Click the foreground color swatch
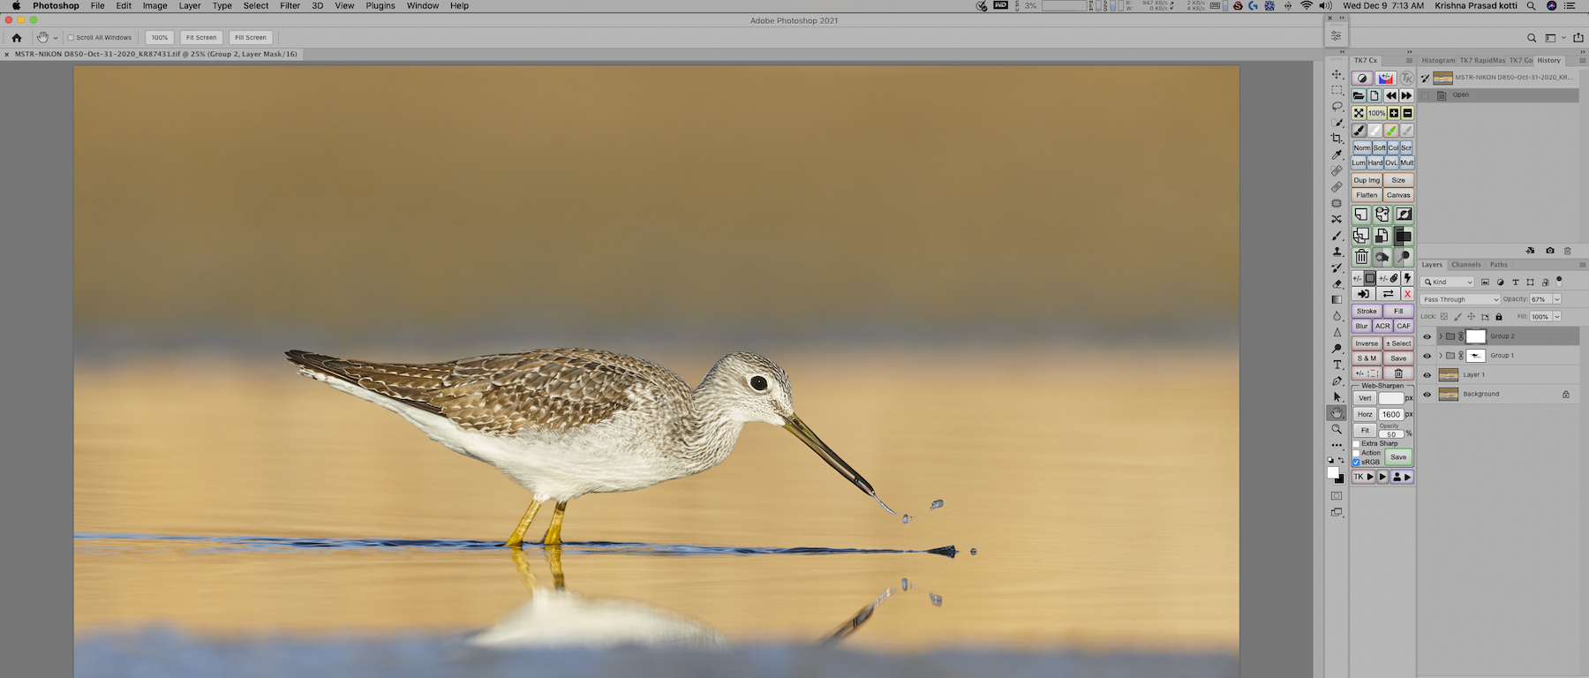 point(1333,473)
